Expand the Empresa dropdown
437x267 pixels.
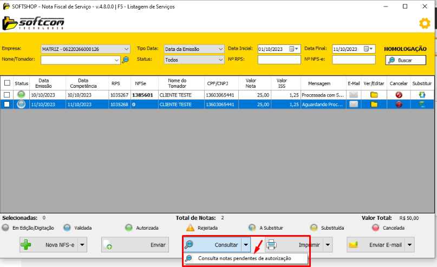point(127,49)
